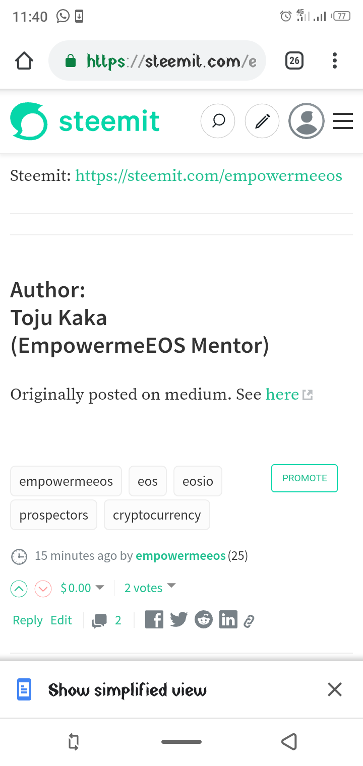Click the PROMOTE button
363x766 pixels.
click(304, 478)
